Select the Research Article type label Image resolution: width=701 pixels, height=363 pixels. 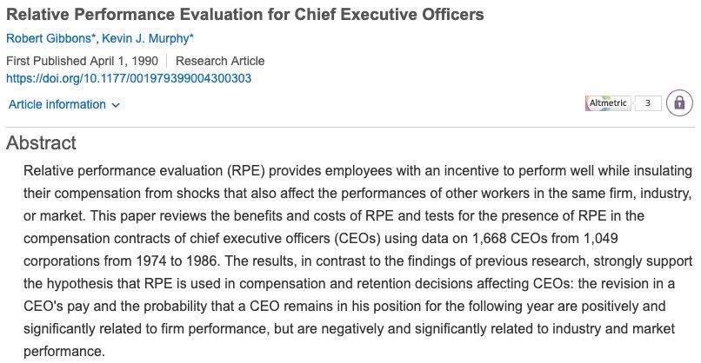tap(220, 61)
